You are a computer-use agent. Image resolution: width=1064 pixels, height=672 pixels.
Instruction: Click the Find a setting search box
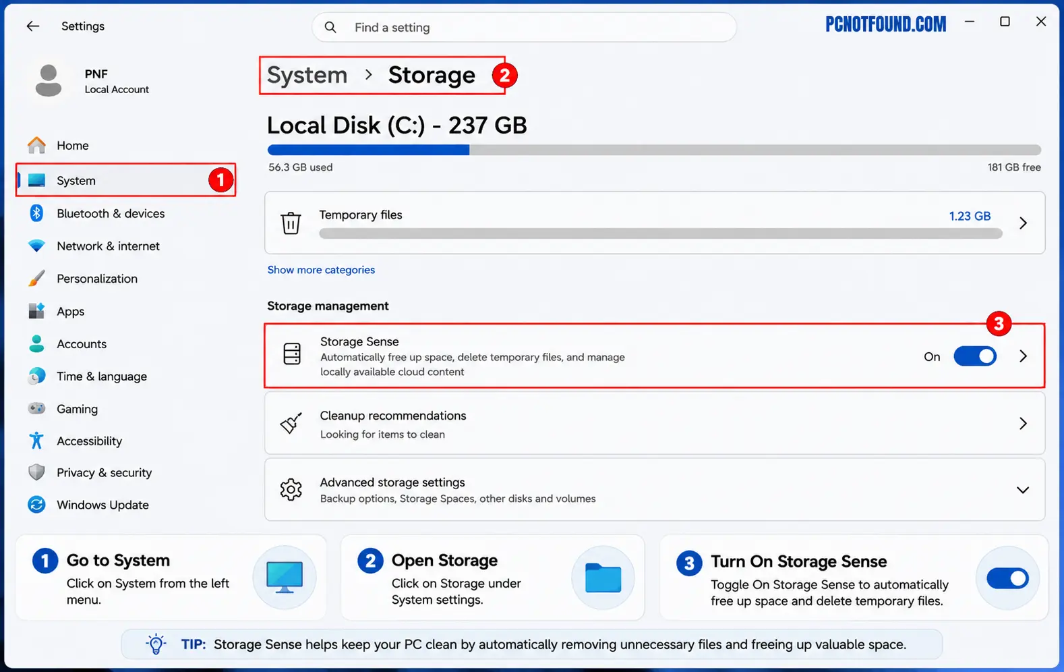pos(524,27)
